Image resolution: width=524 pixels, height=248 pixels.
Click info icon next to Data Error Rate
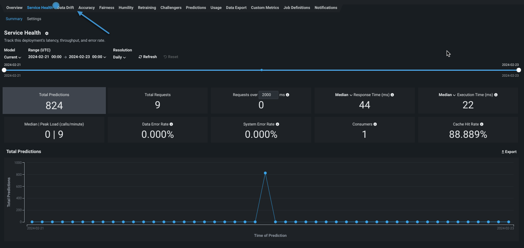(x=171, y=124)
